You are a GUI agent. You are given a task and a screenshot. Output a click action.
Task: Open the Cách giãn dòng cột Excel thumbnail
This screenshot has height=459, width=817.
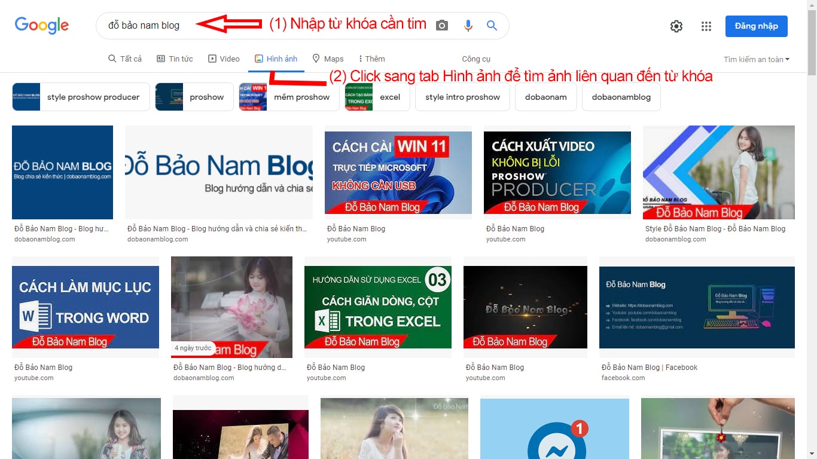[378, 307]
